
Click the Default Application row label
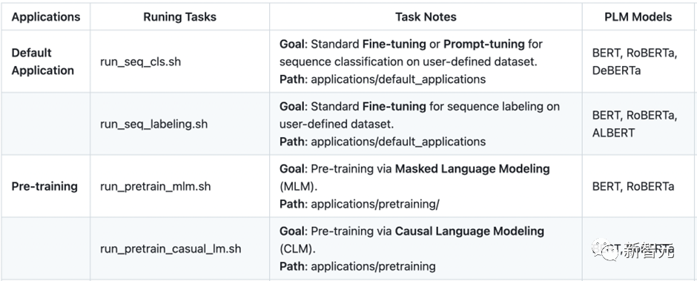coord(43,62)
